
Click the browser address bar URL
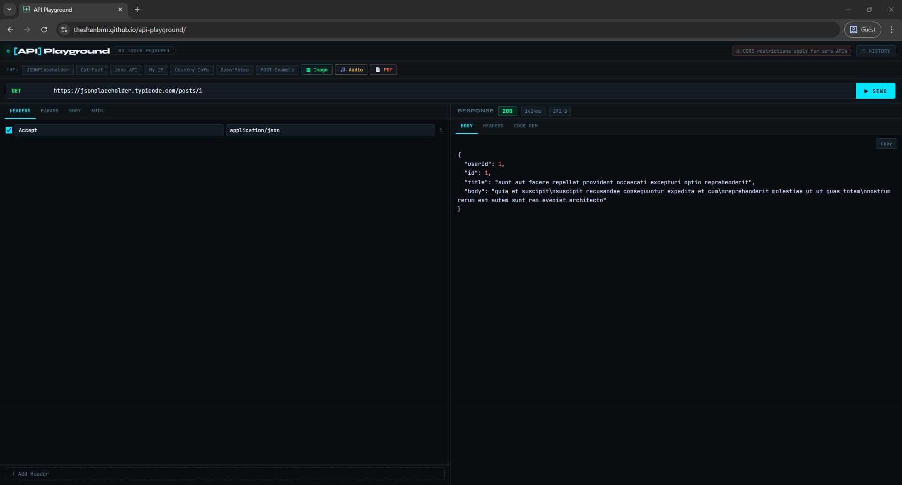130,30
